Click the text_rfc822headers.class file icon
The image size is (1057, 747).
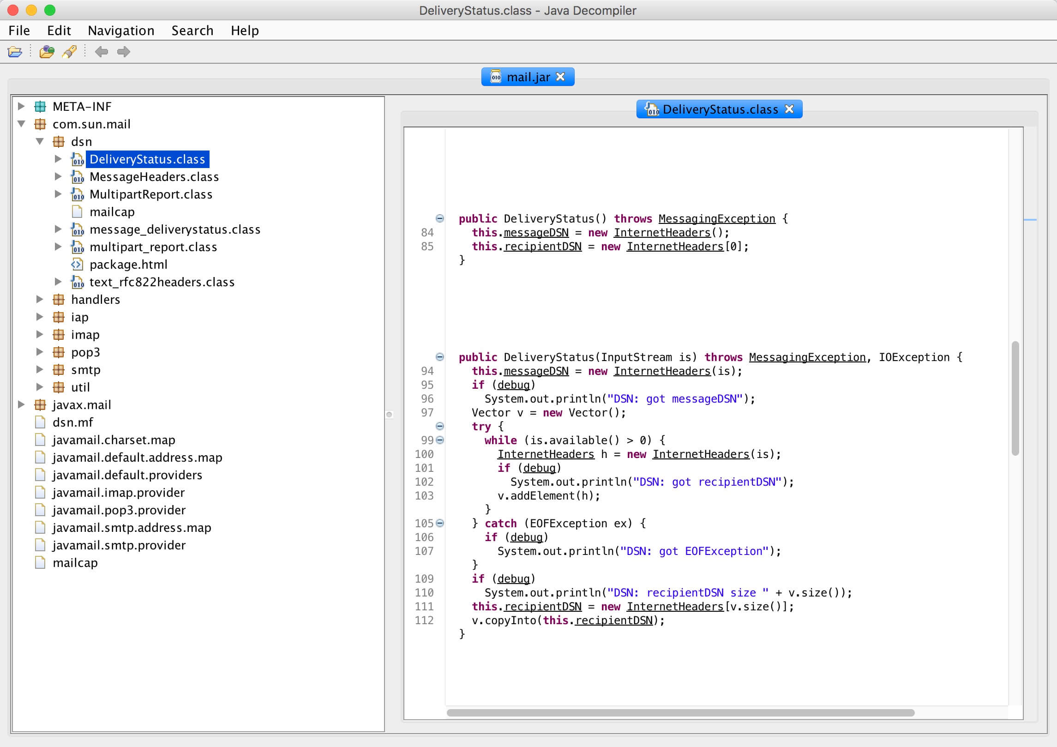77,282
